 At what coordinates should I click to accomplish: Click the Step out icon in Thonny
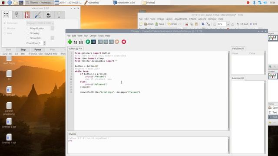[111, 42]
